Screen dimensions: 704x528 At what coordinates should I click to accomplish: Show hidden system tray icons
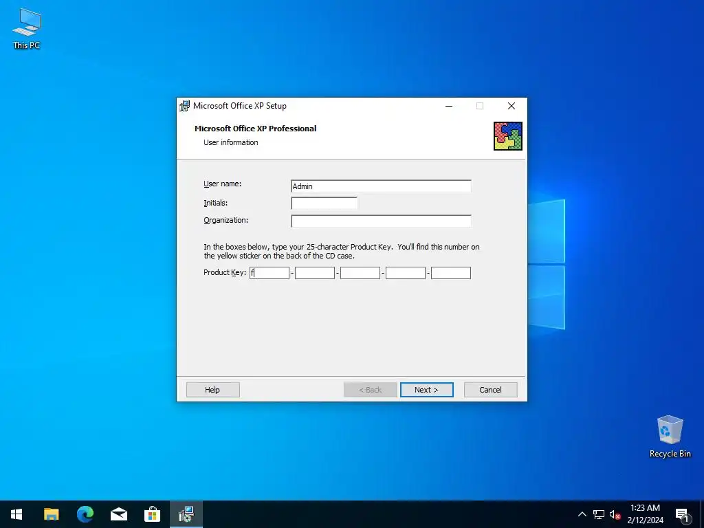(x=582, y=514)
